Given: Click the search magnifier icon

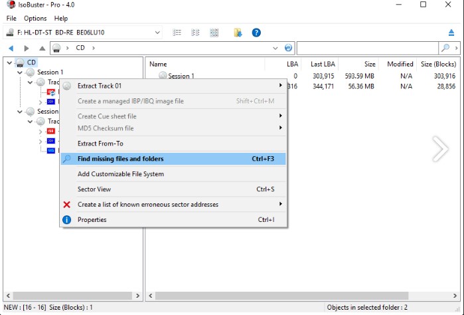Looking at the screenshot, I should coord(445,48).
